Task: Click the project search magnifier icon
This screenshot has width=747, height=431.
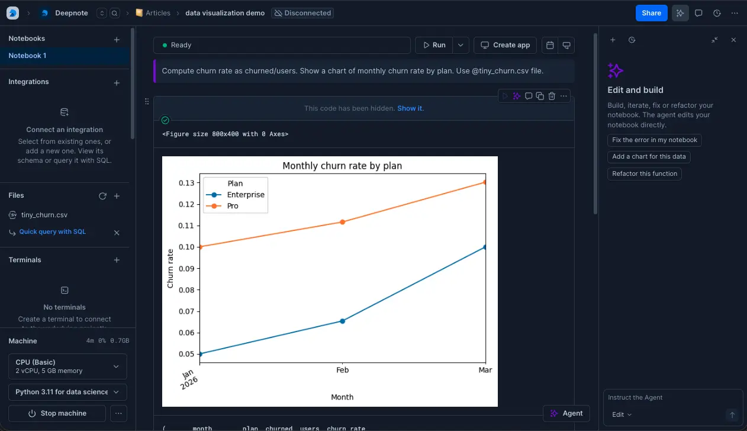Action: [x=115, y=13]
